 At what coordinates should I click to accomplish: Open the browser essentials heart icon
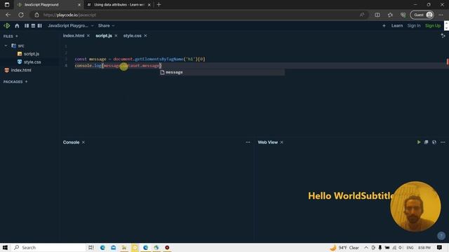point(403,15)
